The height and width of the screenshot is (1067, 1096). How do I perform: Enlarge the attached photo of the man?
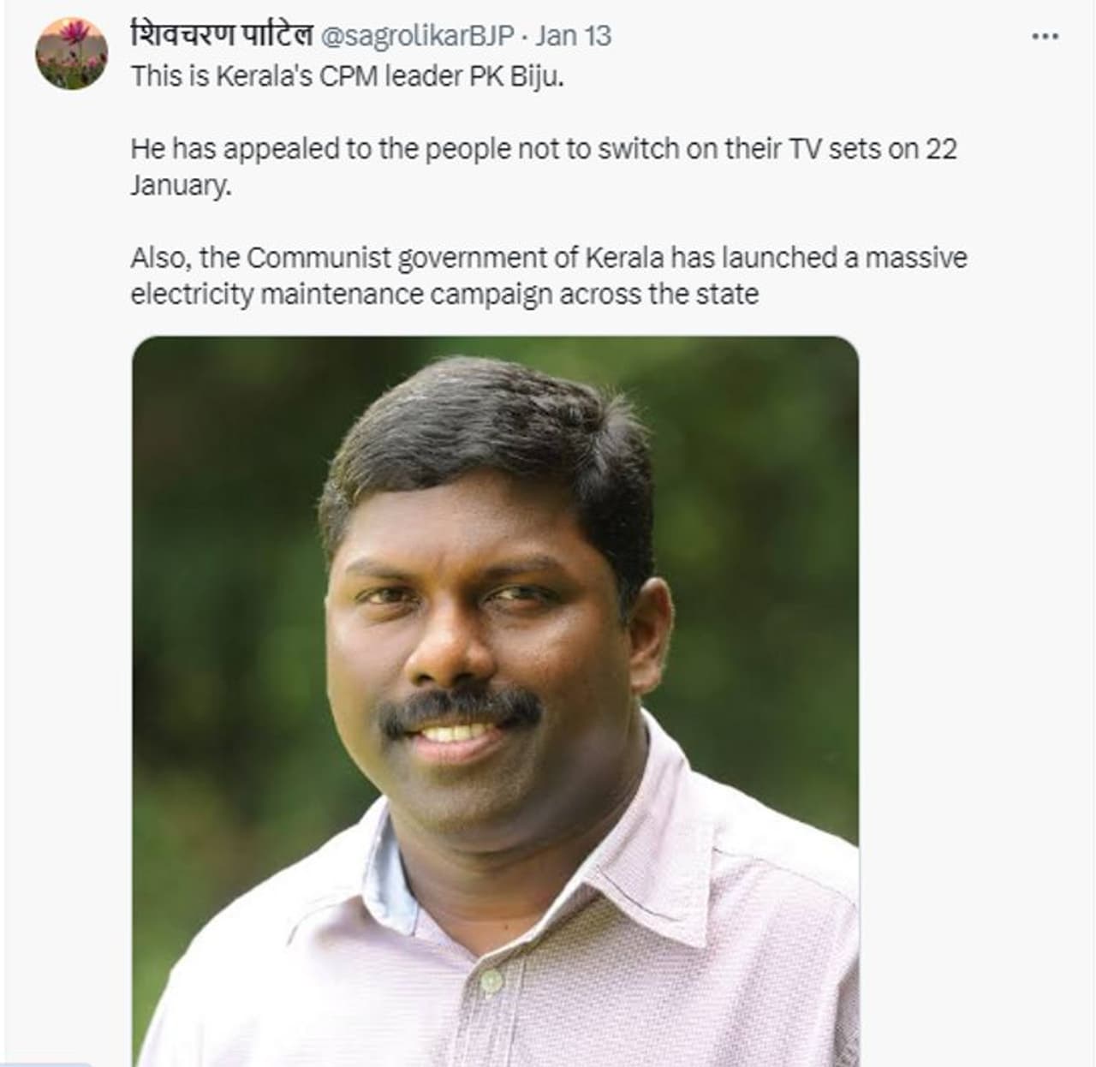[495, 701]
